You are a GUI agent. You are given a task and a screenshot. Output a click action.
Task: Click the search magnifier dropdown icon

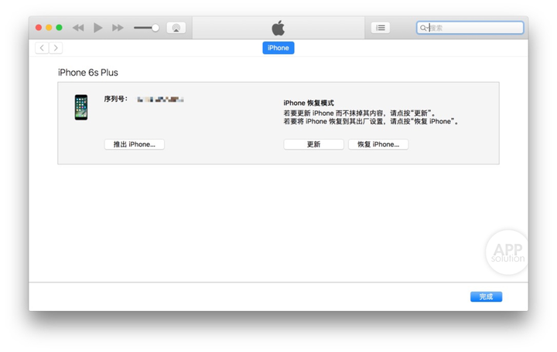(424, 28)
